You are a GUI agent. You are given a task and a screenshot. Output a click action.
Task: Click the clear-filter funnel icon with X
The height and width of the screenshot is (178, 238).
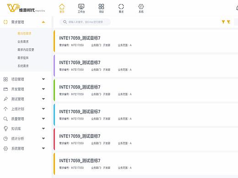[228, 22]
